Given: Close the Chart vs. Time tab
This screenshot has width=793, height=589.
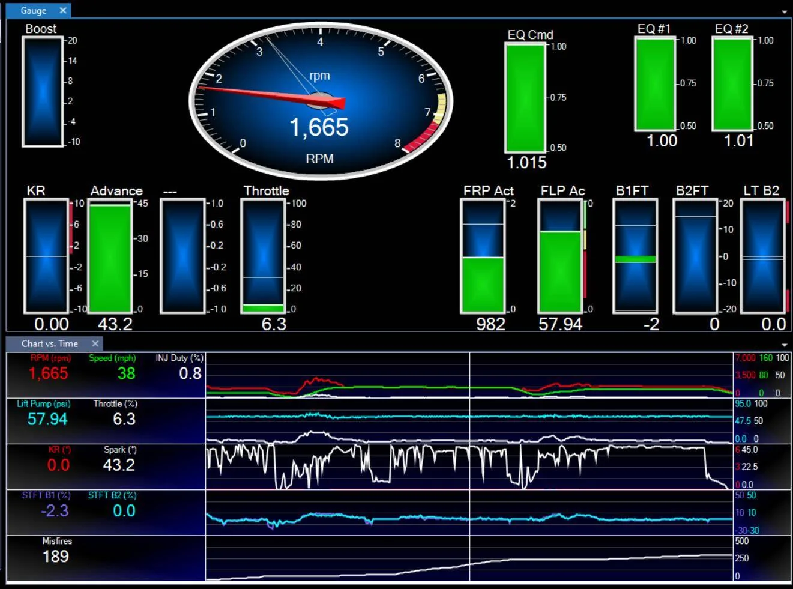Looking at the screenshot, I should pos(95,343).
